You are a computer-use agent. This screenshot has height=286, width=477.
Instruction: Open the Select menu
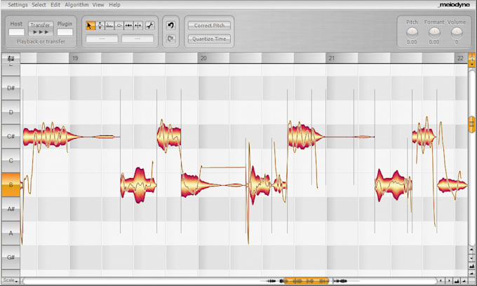[39, 5]
